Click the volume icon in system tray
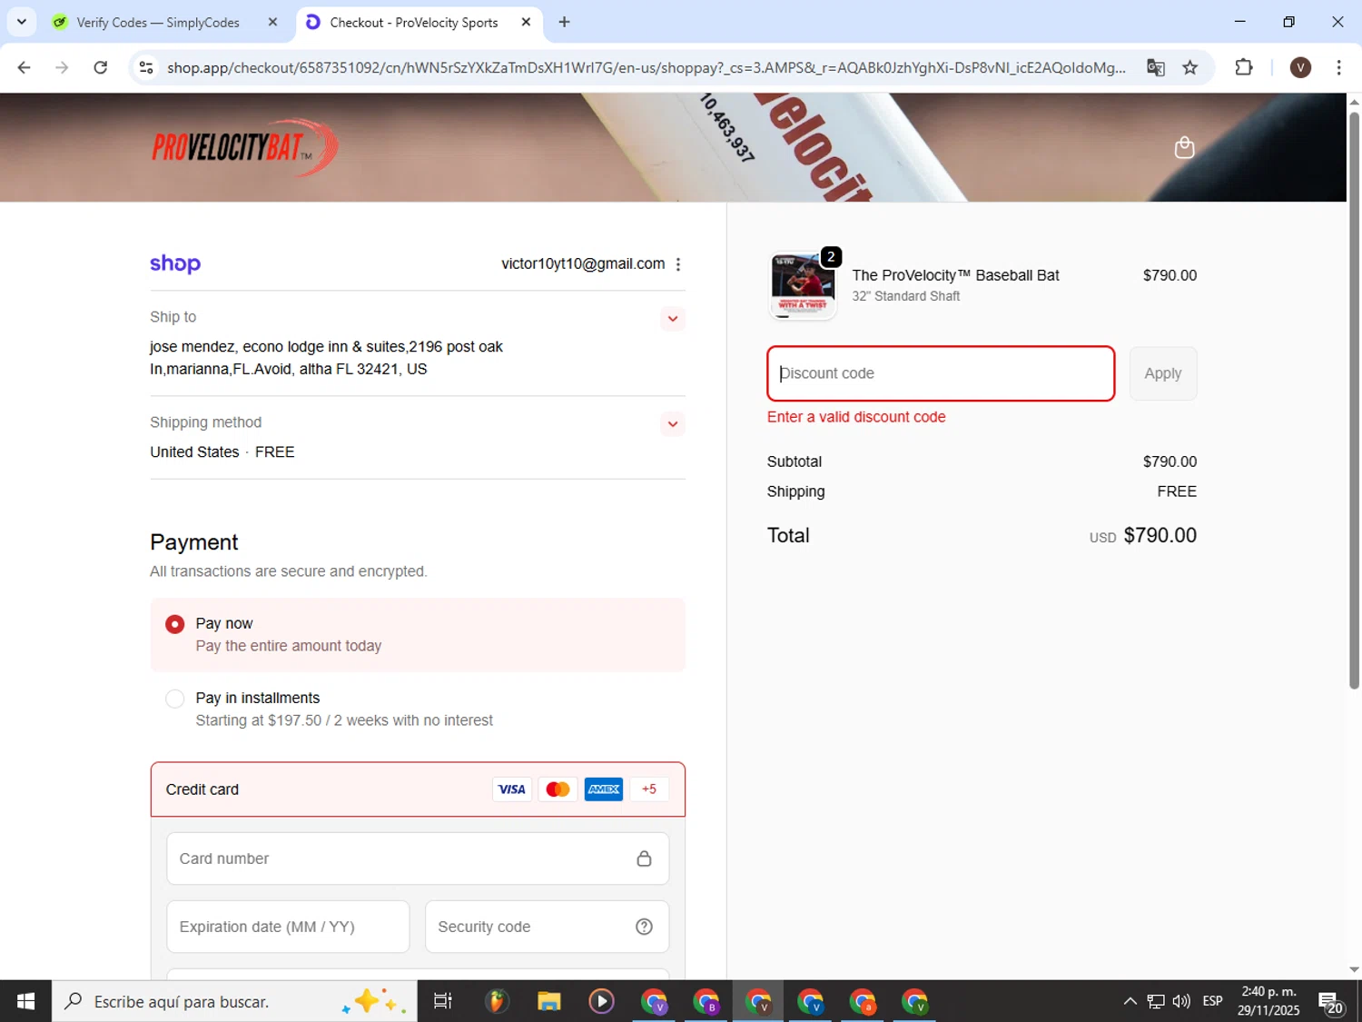The image size is (1362, 1022). 1181,1001
